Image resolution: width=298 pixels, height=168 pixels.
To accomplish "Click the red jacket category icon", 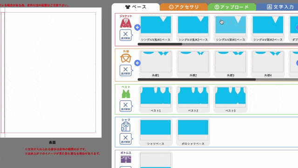I will tap(126, 23).
